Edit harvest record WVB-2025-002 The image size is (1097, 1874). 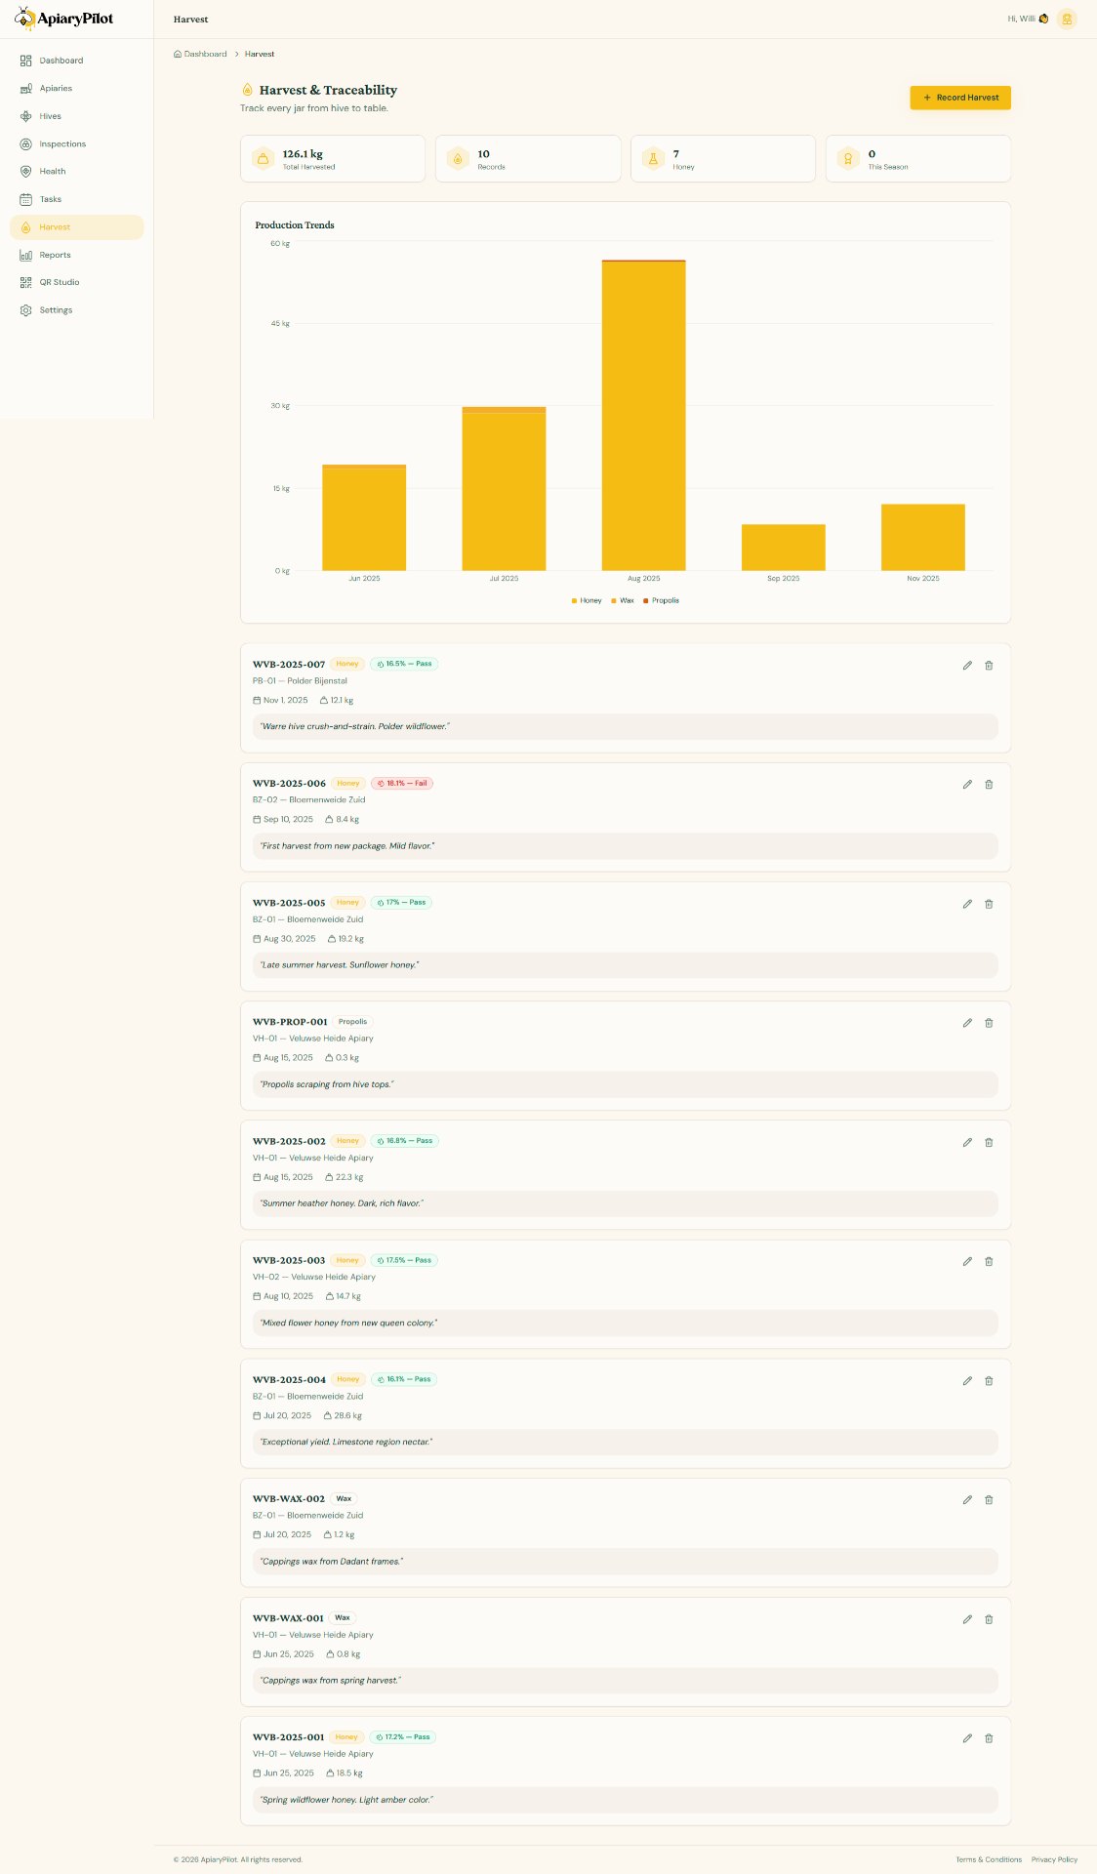967,1142
